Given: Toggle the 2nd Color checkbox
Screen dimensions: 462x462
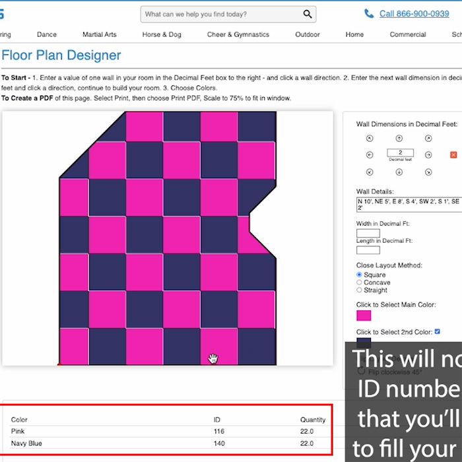Looking at the screenshot, I should (437, 331).
